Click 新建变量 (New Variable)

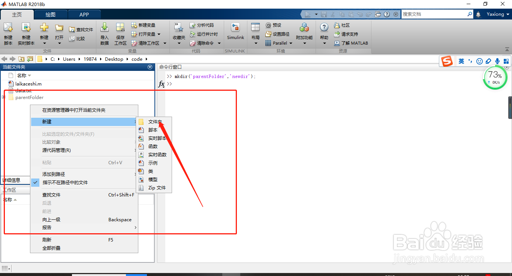click(143, 25)
